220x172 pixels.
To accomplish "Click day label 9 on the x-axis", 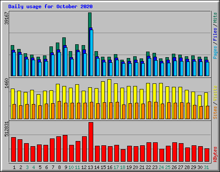I will coord(66,167).
